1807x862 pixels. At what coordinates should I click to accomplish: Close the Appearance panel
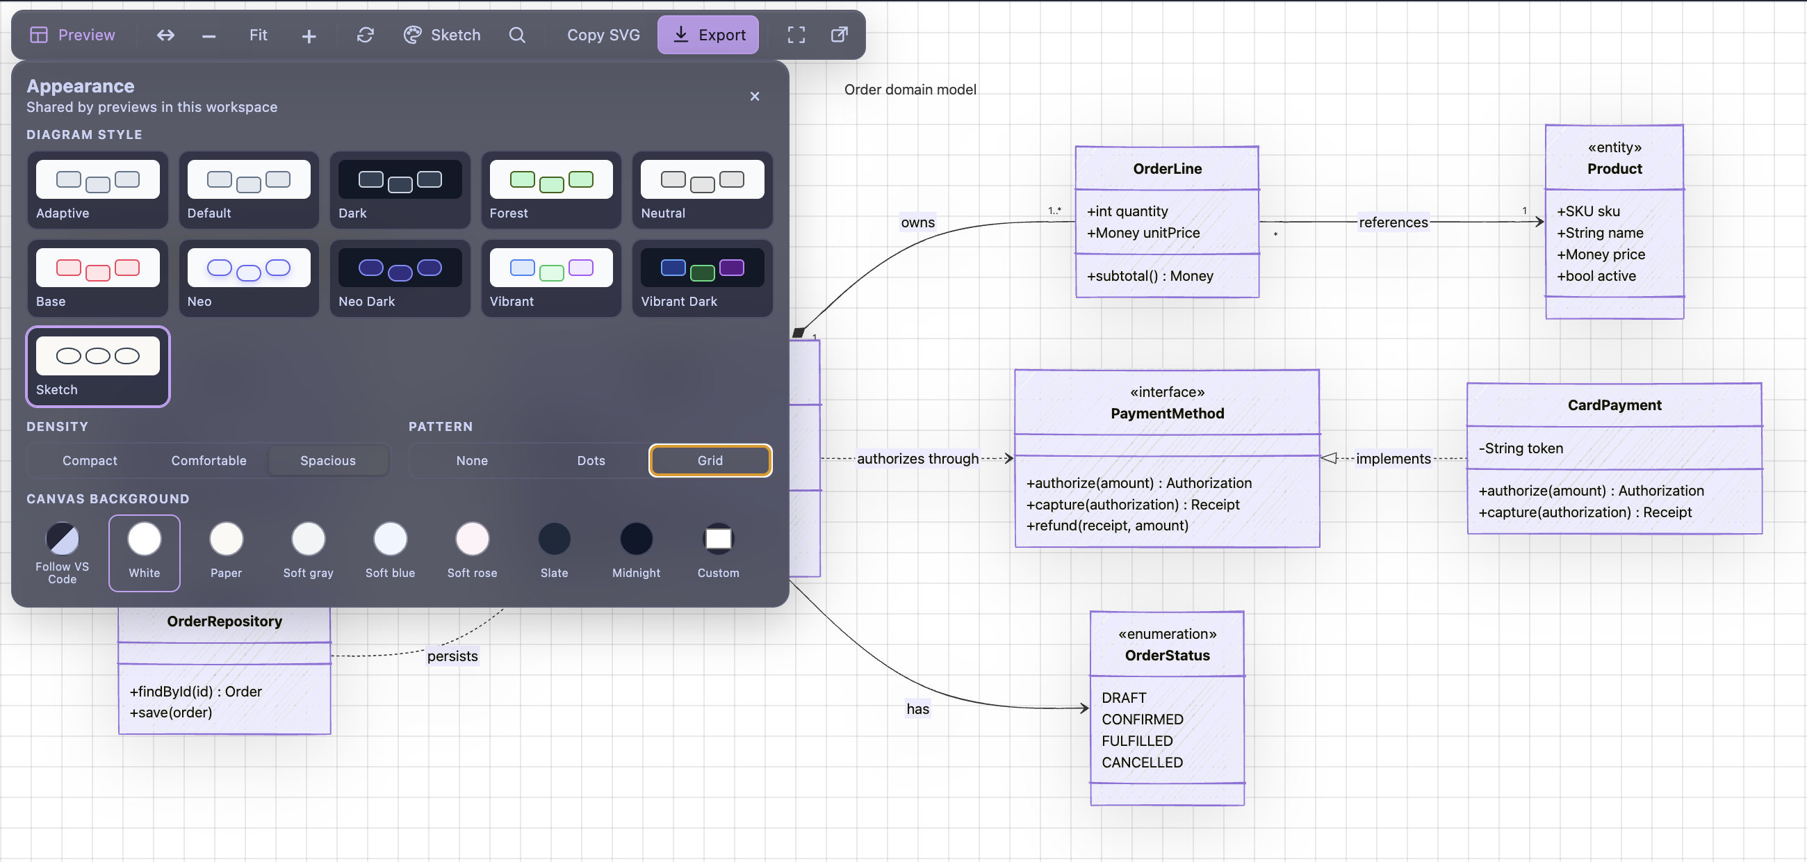tap(755, 96)
